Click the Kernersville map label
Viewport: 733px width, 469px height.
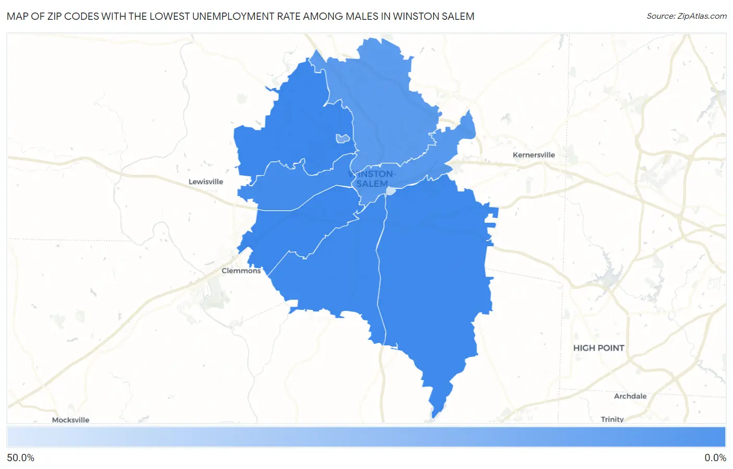click(x=533, y=155)
